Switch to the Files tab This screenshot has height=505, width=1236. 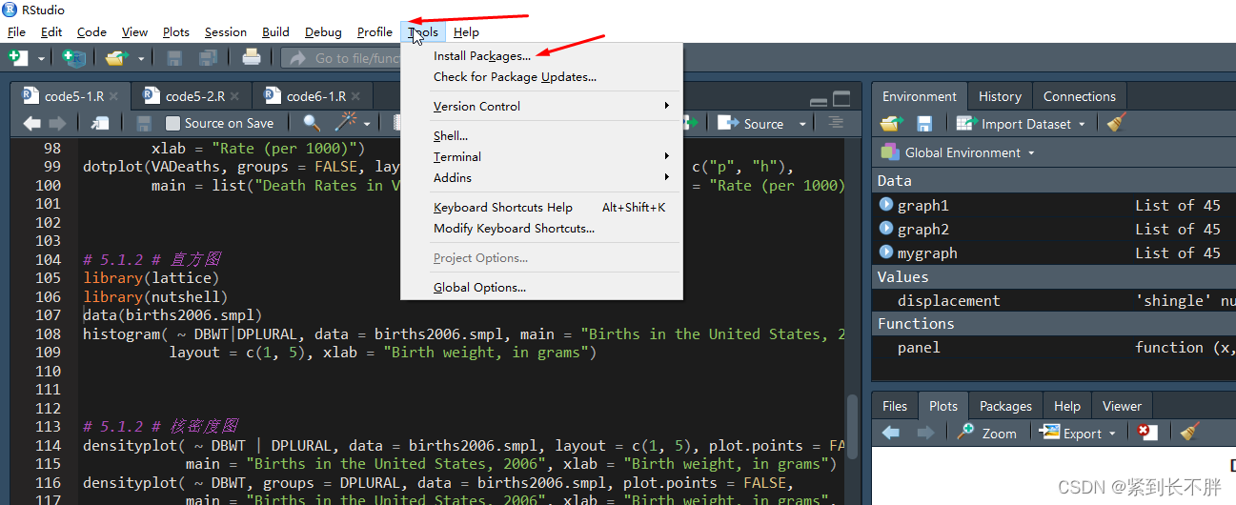895,406
